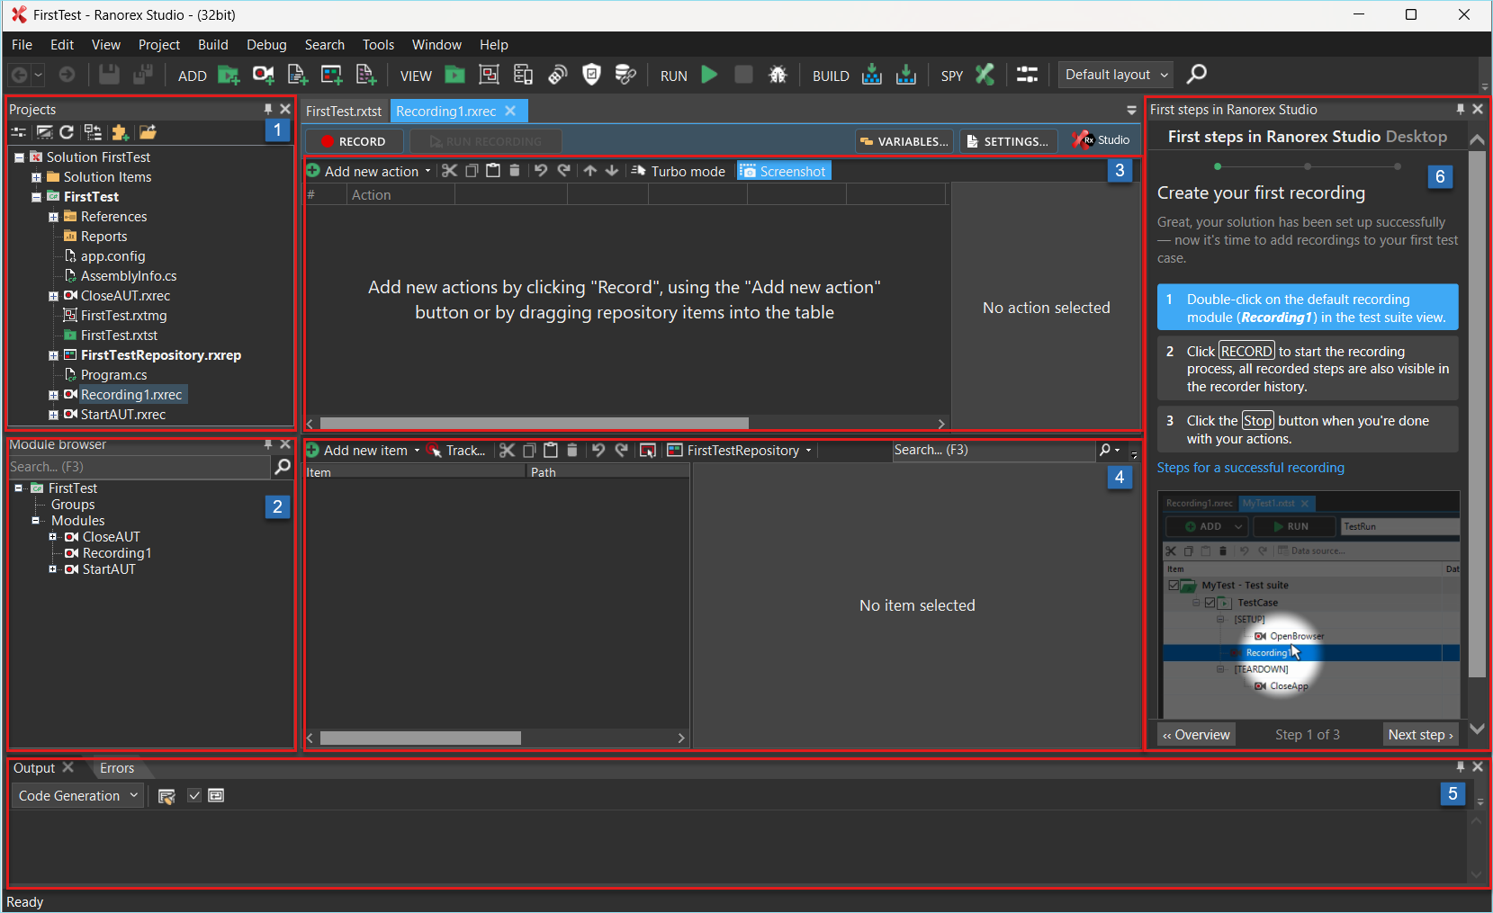Click the undo icon in actions toolbar

pyautogui.click(x=540, y=171)
